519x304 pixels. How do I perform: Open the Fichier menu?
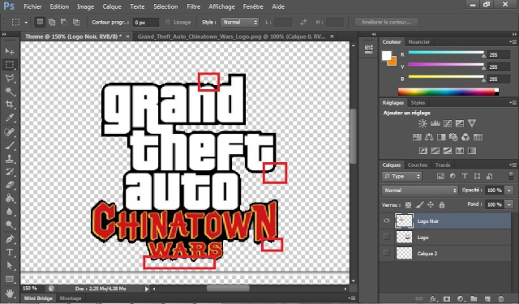point(32,6)
